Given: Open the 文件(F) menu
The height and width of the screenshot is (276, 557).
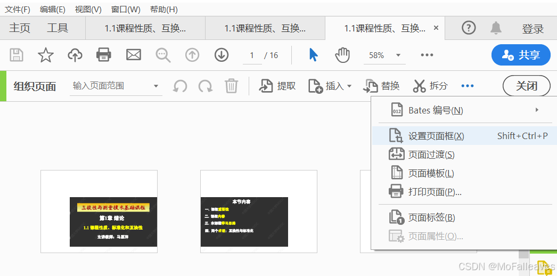Looking at the screenshot, I should click(17, 10).
